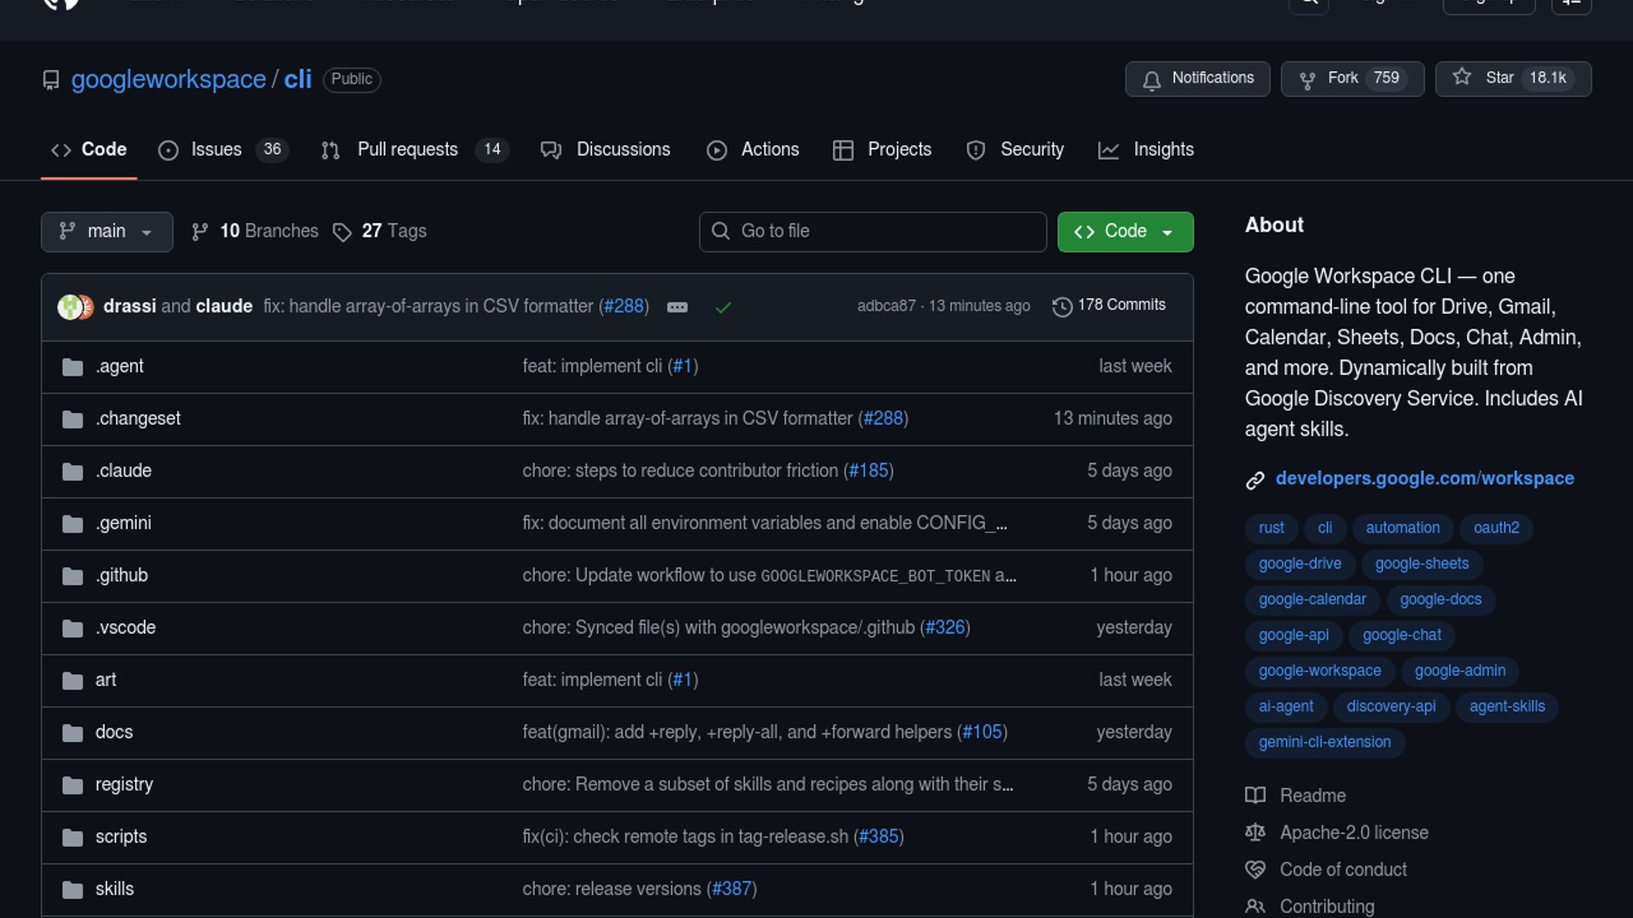Open the .github folder icon
Image resolution: width=1633 pixels, height=918 pixels.
72,576
